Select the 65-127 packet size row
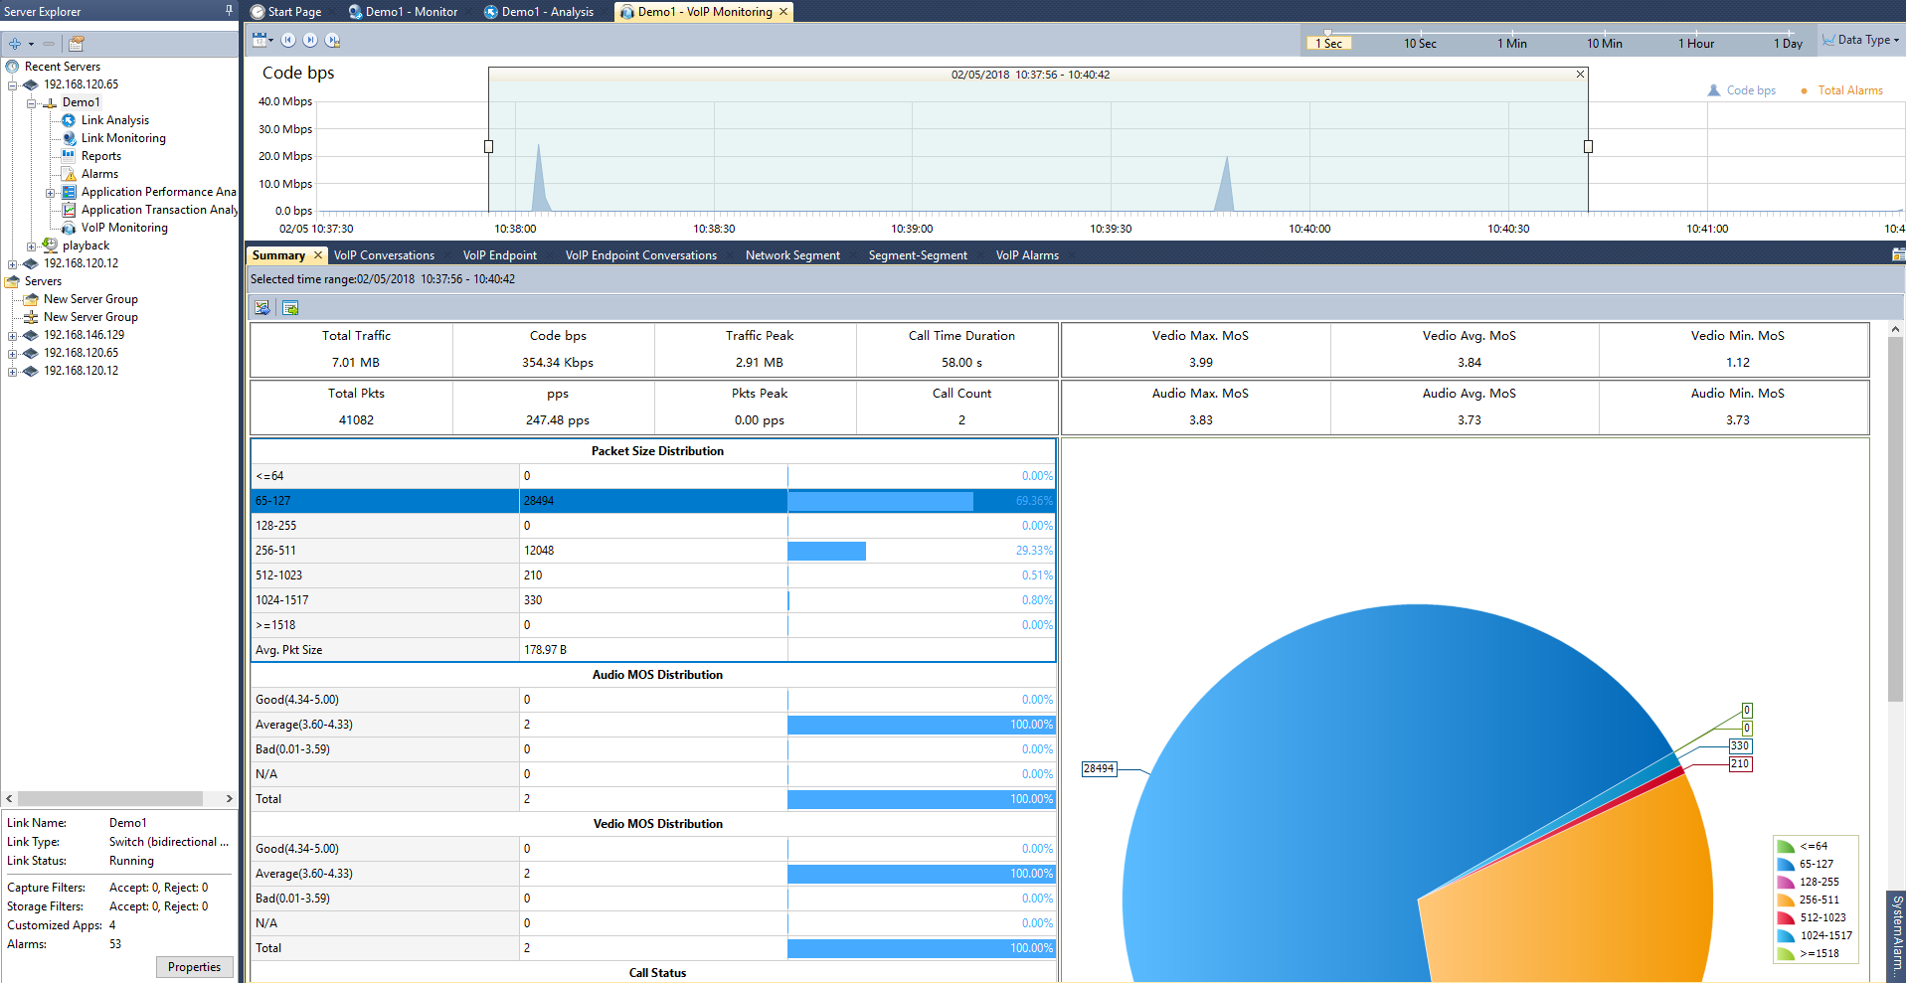 click(653, 501)
